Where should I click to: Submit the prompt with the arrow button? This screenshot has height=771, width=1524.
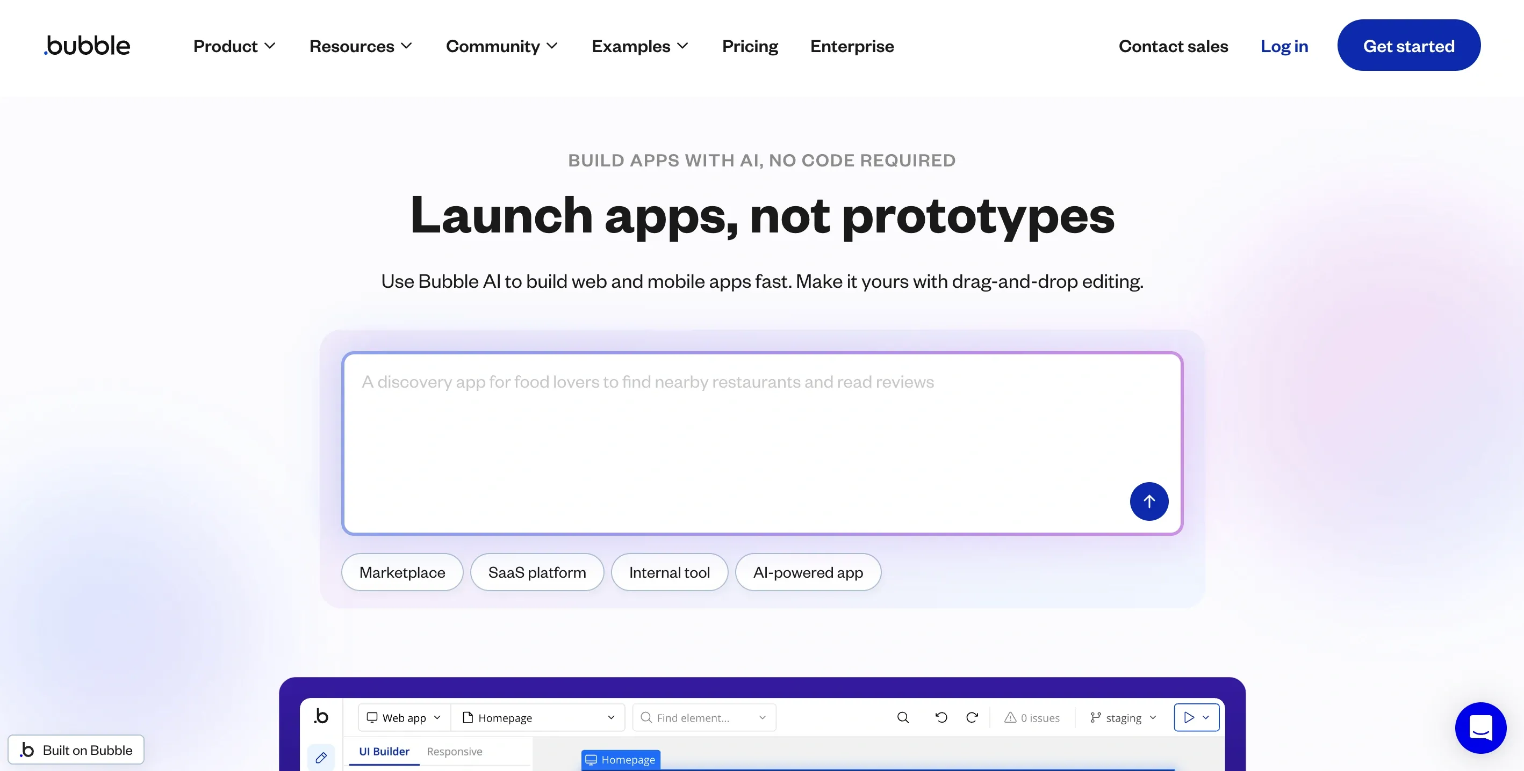click(1148, 501)
